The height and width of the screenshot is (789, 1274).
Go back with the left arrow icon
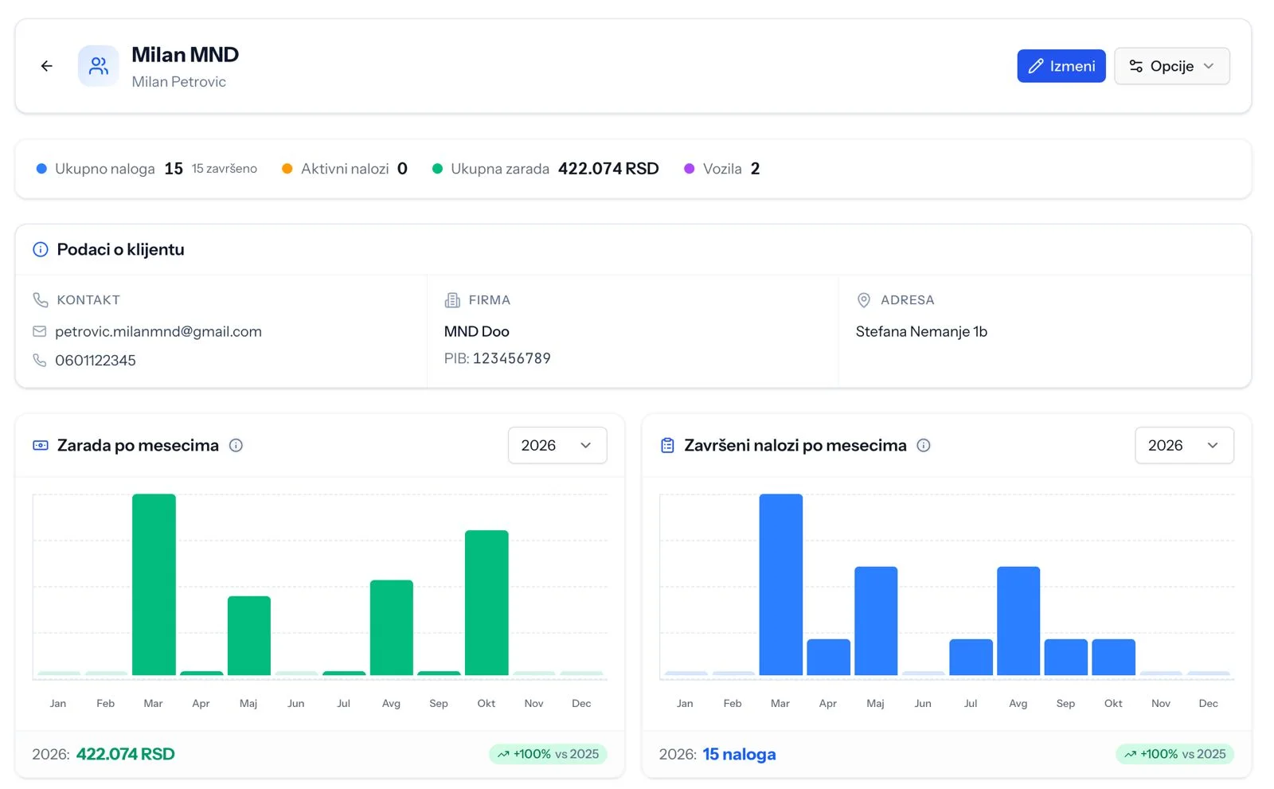point(47,66)
